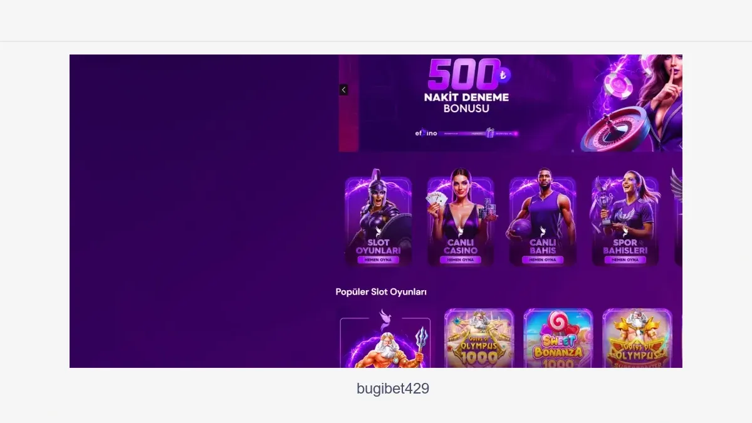Select the Canlı Casino category card

[x=461, y=217]
